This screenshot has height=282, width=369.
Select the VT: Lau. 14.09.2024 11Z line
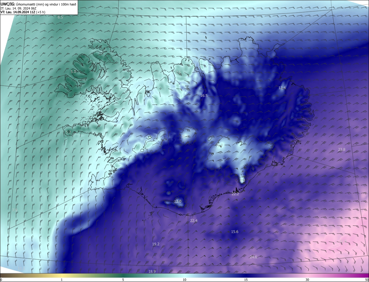[23, 12]
